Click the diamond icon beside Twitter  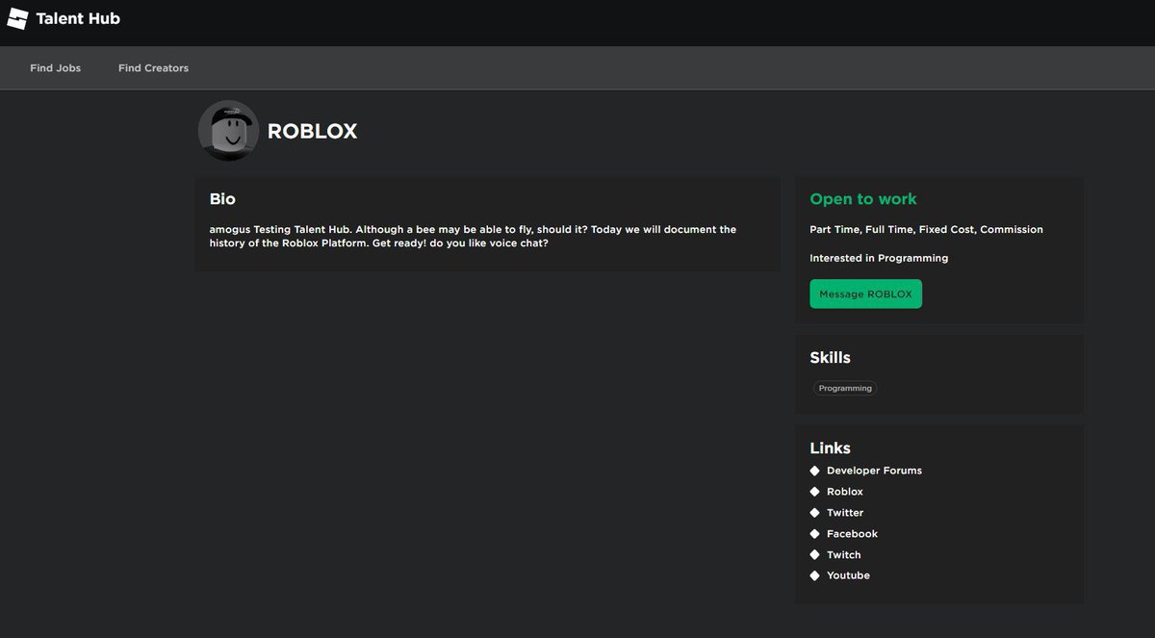tap(814, 513)
